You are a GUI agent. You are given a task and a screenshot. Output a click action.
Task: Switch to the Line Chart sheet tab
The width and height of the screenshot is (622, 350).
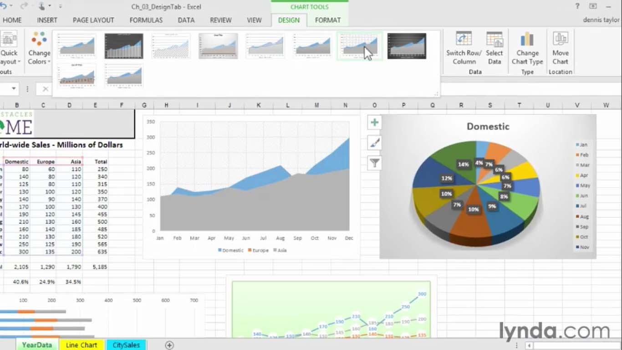click(x=82, y=345)
